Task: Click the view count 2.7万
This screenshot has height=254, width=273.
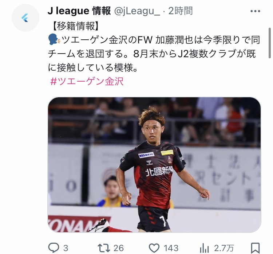Action: 224,248
